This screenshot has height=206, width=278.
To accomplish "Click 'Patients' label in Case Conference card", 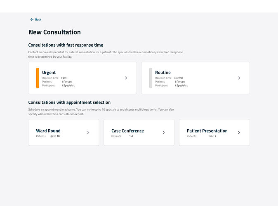I will (116, 136).
